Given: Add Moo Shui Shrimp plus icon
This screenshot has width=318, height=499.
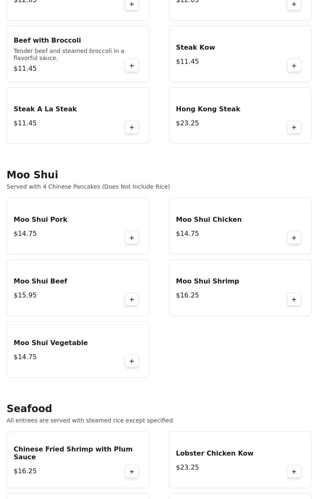Looking at the screenshot, I should pyautogui.click(x=294, y=300).
